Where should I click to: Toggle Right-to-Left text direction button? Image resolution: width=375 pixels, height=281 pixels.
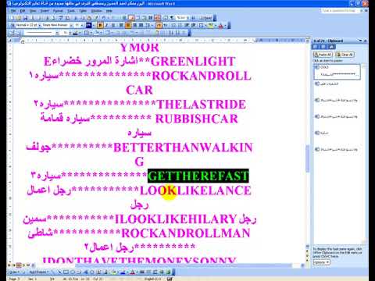tap(159, 25)
